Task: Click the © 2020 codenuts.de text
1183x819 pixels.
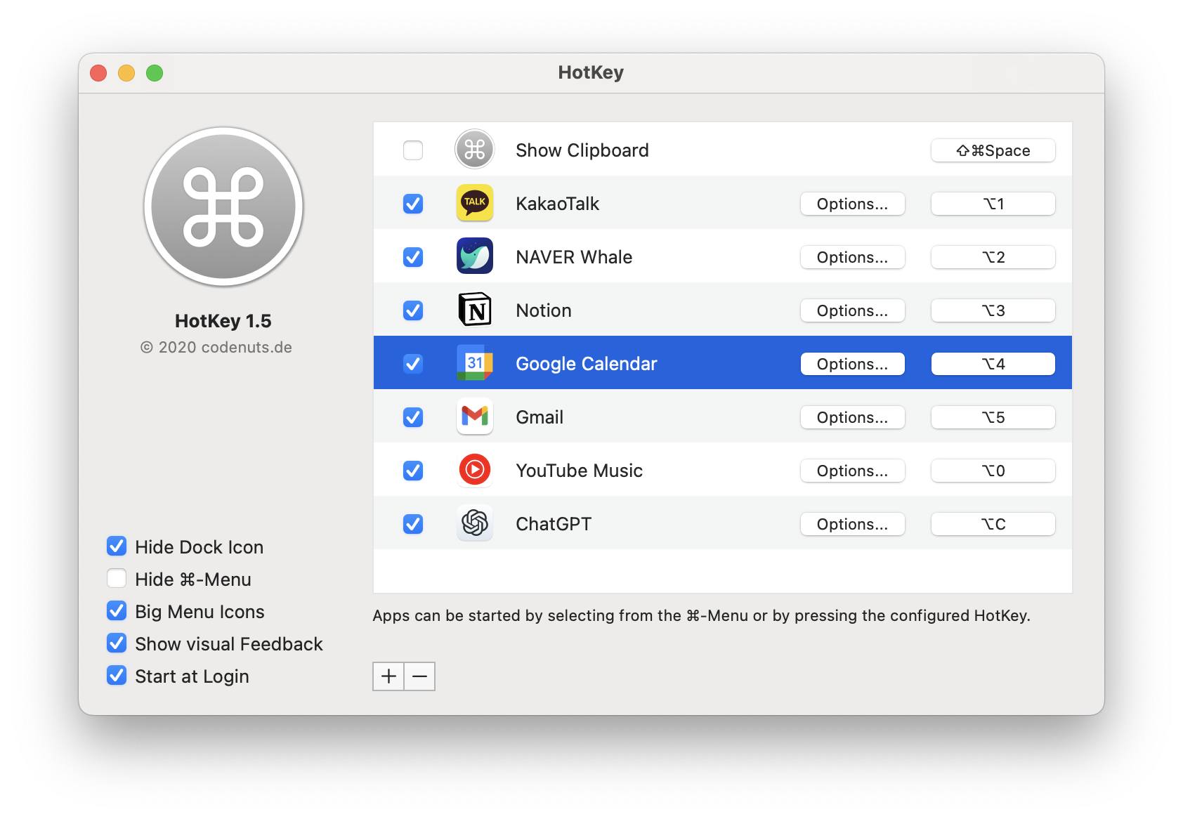Action: [x=216, y=347]
